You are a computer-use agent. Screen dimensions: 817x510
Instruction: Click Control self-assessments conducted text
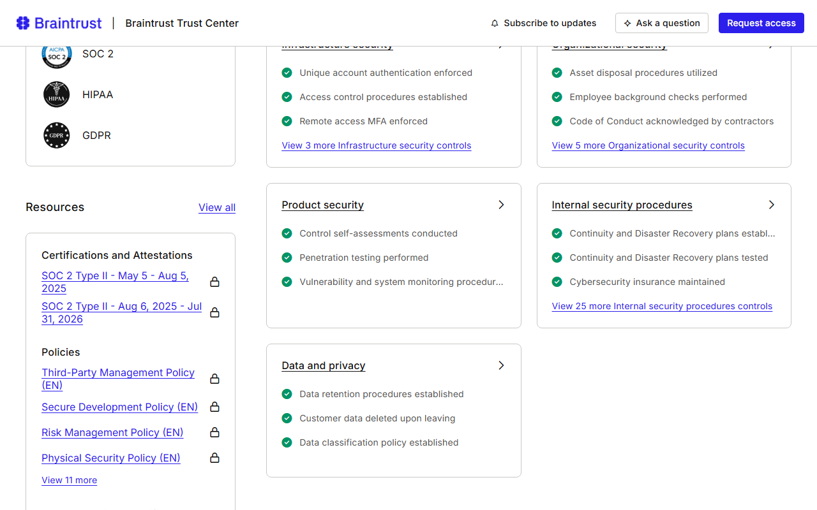(379, 233)
